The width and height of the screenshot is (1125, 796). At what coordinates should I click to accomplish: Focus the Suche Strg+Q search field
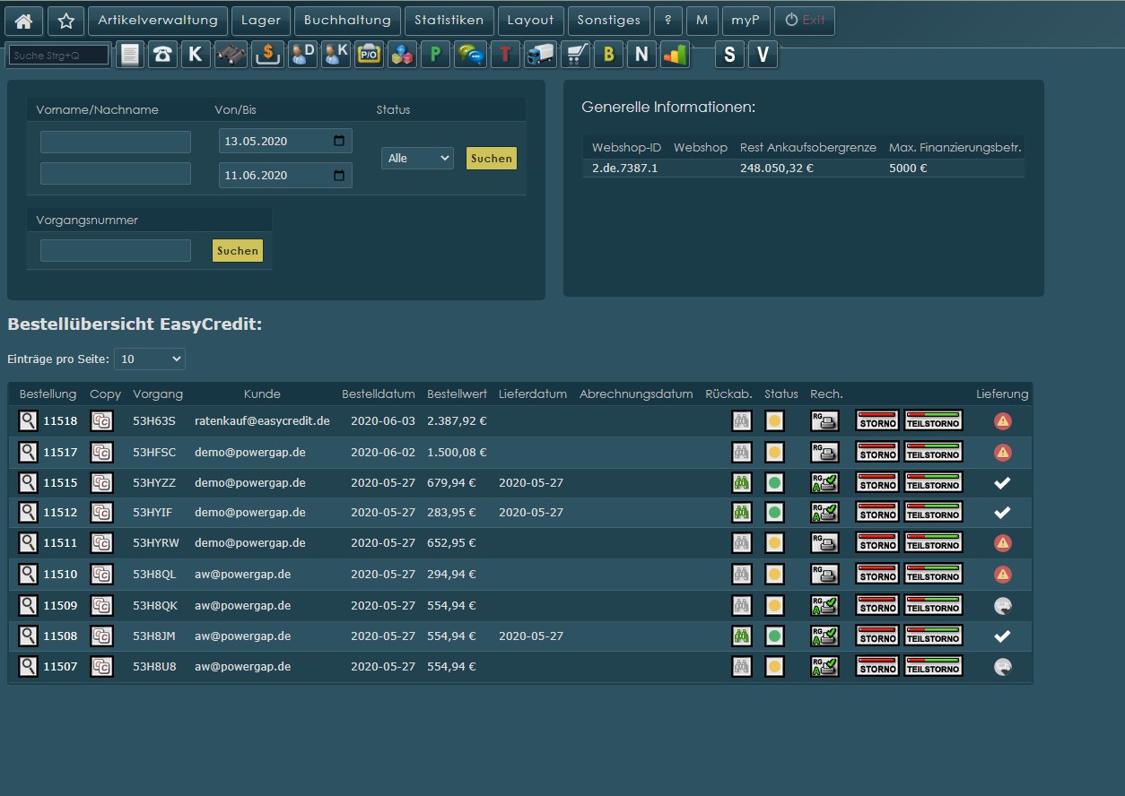coord(58,56)
